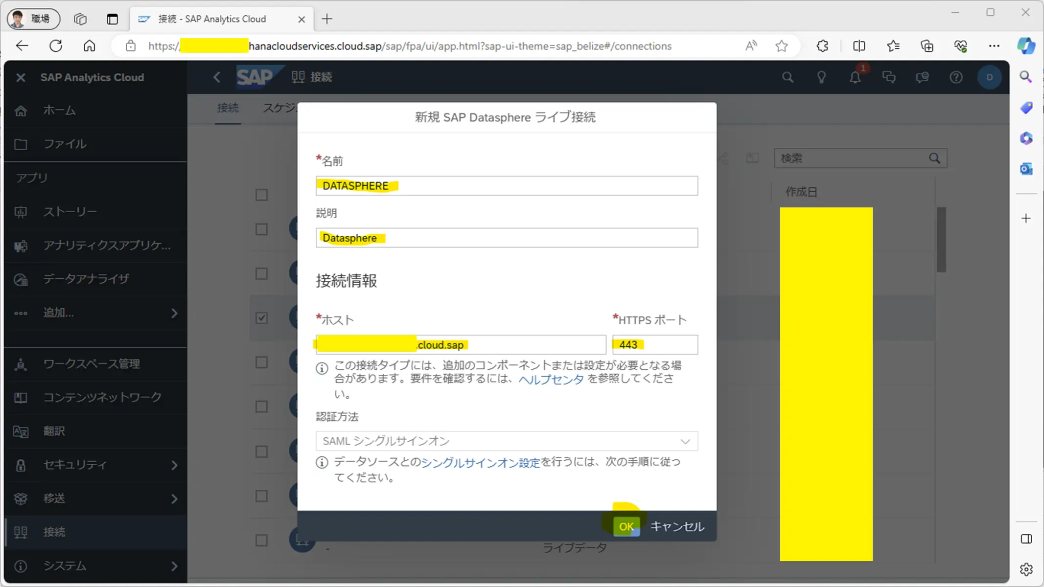Click the 翻訳 translation icon
This screenshot has height=587, width=1044.
click(x=21, y=431)
